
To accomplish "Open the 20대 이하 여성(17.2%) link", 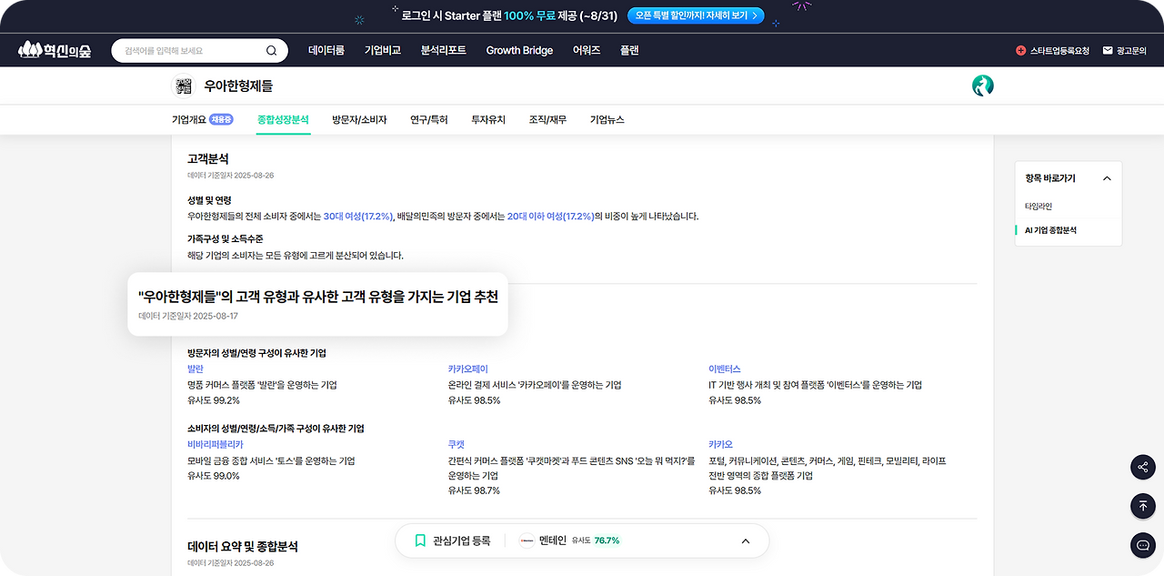I will 550,217.
